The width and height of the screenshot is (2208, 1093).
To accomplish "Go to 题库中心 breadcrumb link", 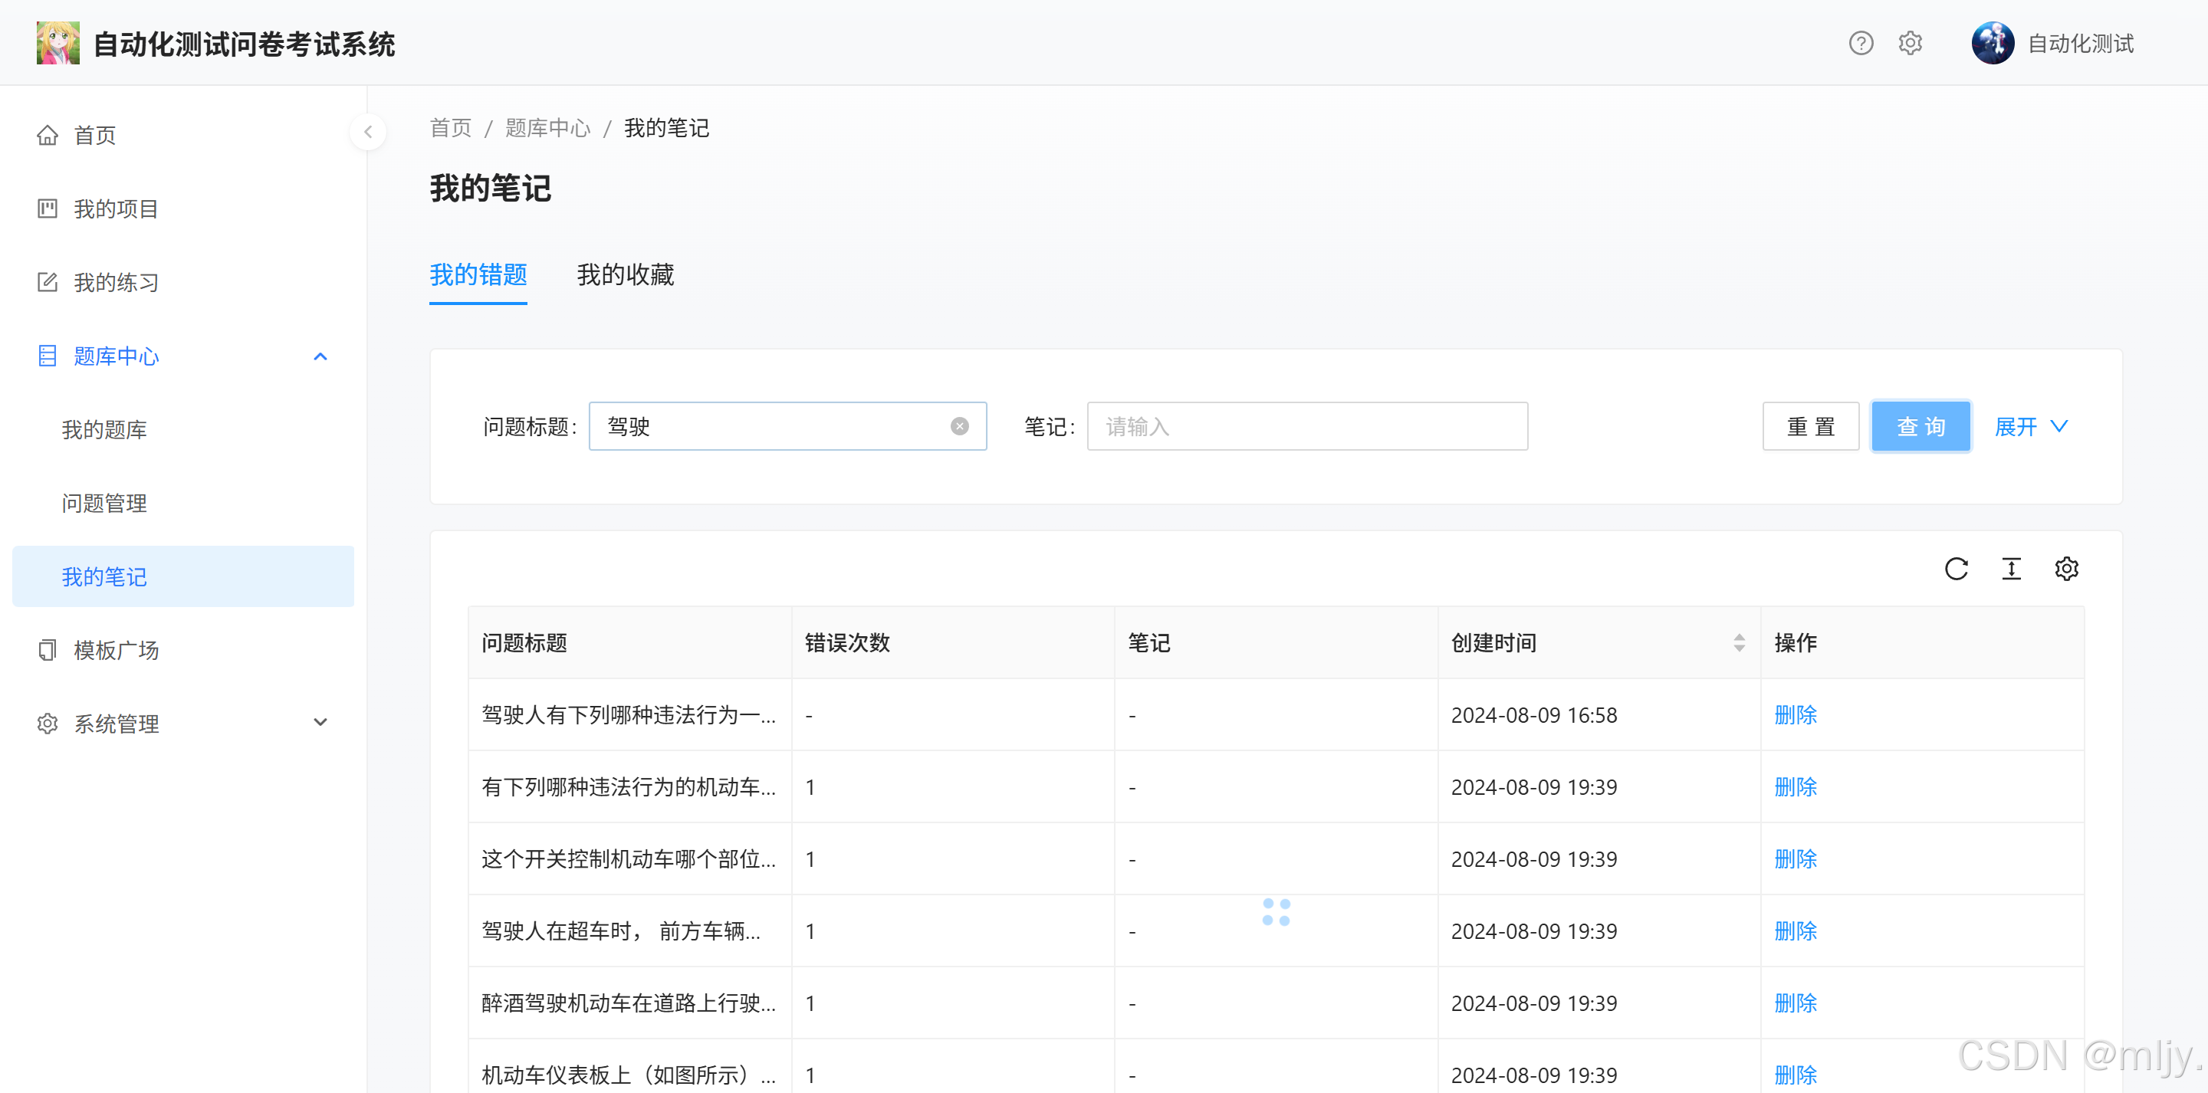I will (547, 129).
